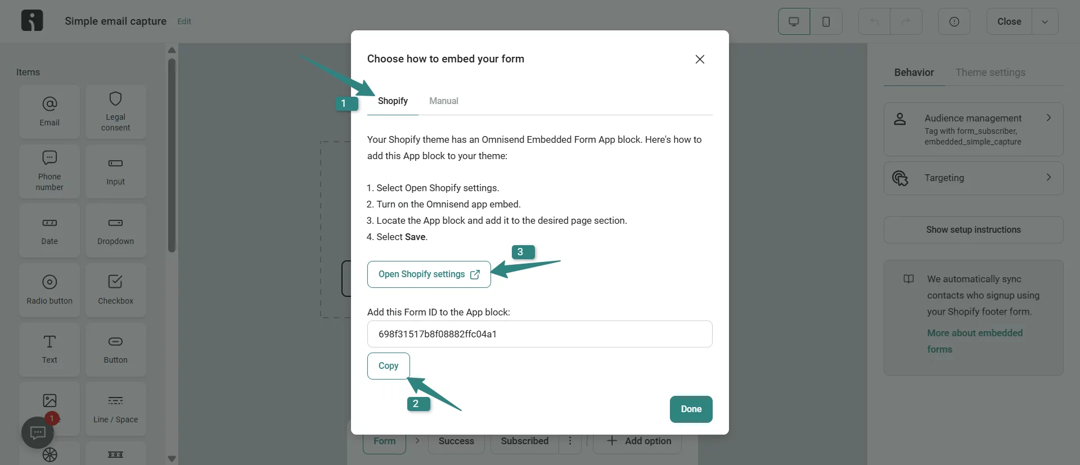The width and height of the screenshot is (1080, 465).
Task: Expand the Targeting section
Action: [x=973, y=178]
